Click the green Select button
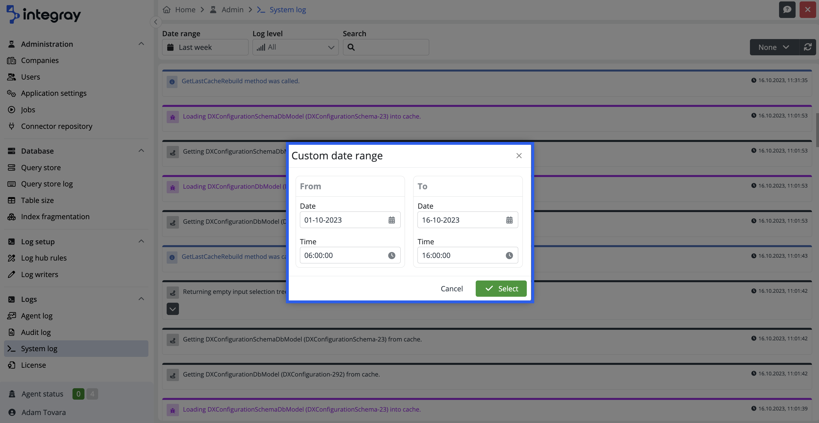The height and width of the screenshot is (423, 819). [501, 288]
